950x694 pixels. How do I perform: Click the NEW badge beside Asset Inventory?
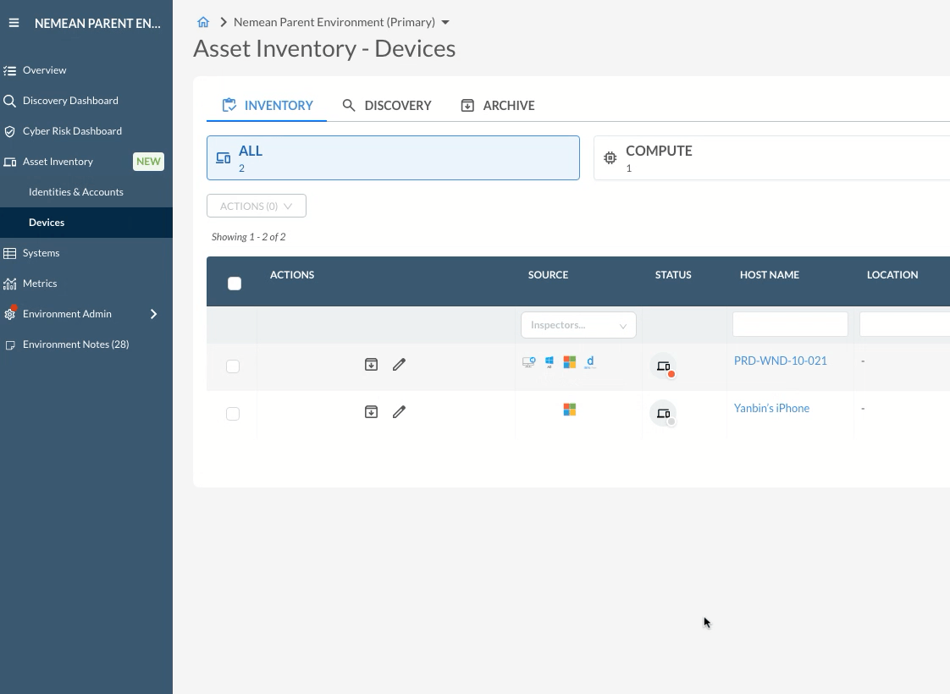pyautogui.click(x=148, y=162)
